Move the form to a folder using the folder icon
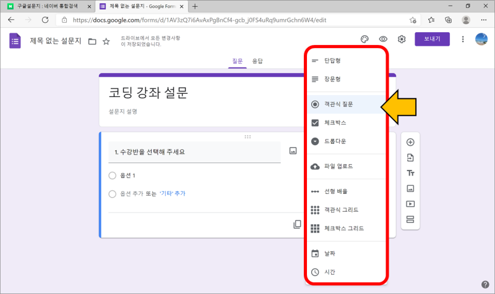Screen dimensions: 495x294 point(92,41)
